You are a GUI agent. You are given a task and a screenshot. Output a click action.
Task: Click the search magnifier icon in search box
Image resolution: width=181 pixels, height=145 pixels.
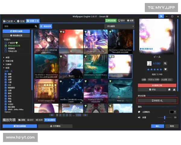point(36,26)
